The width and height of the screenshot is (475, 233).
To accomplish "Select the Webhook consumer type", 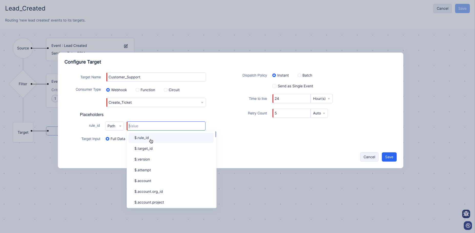I will pyautogui.click(x=108, y=90).
